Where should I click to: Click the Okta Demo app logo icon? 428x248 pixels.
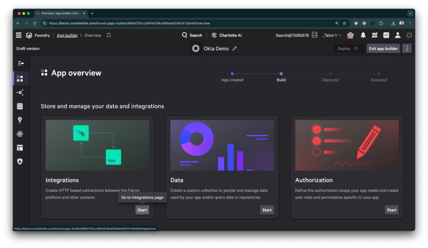click(196, 48)
